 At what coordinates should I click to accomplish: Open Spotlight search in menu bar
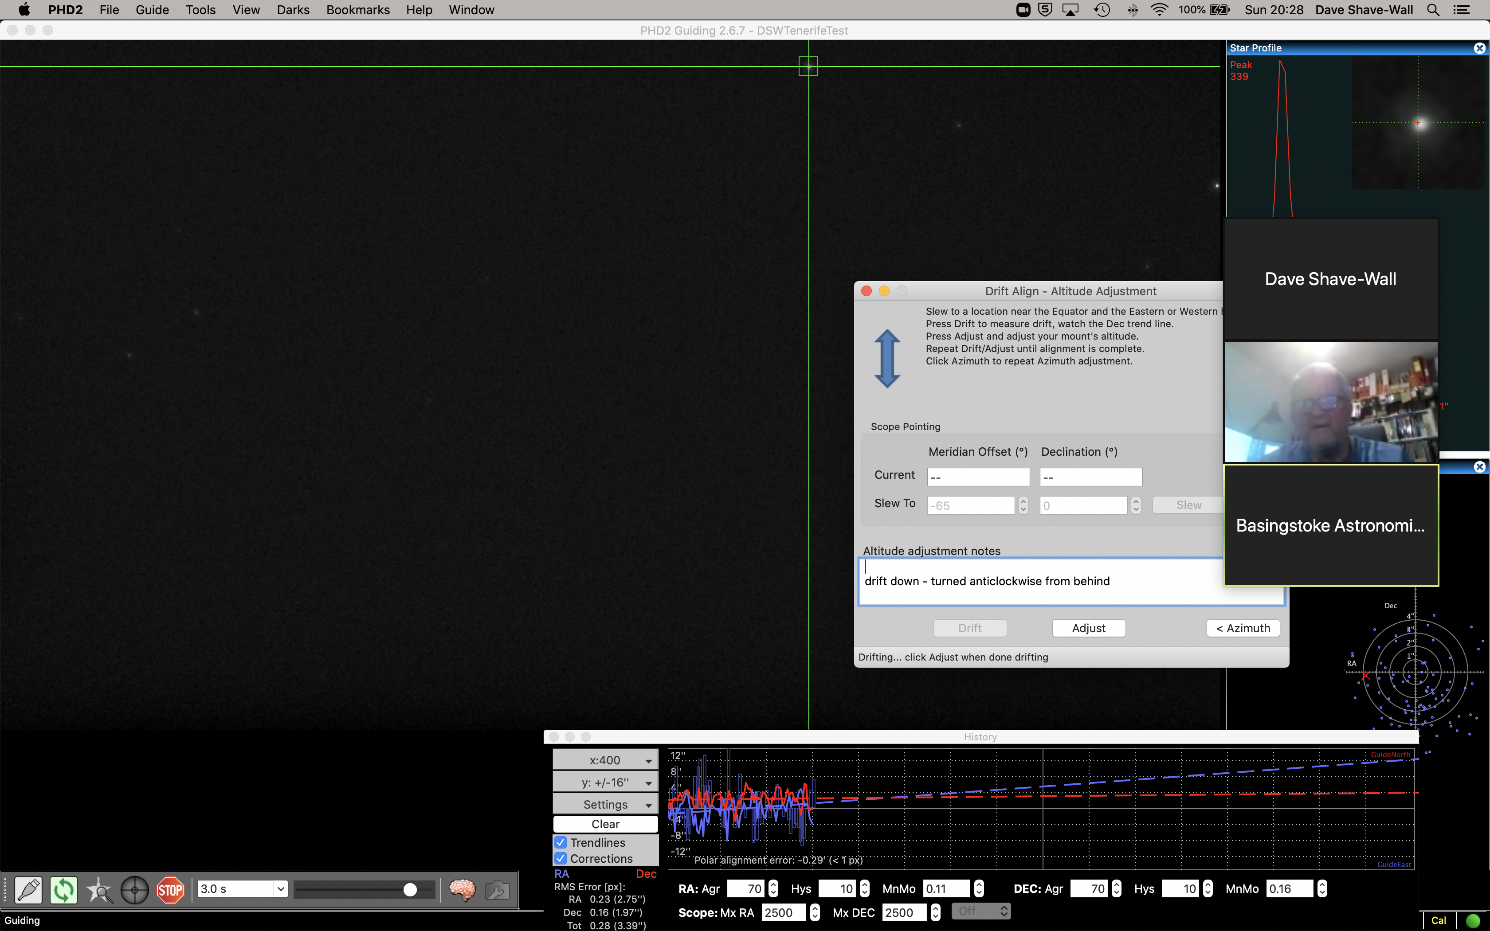pyautogui.click(x=1433, y=10)
